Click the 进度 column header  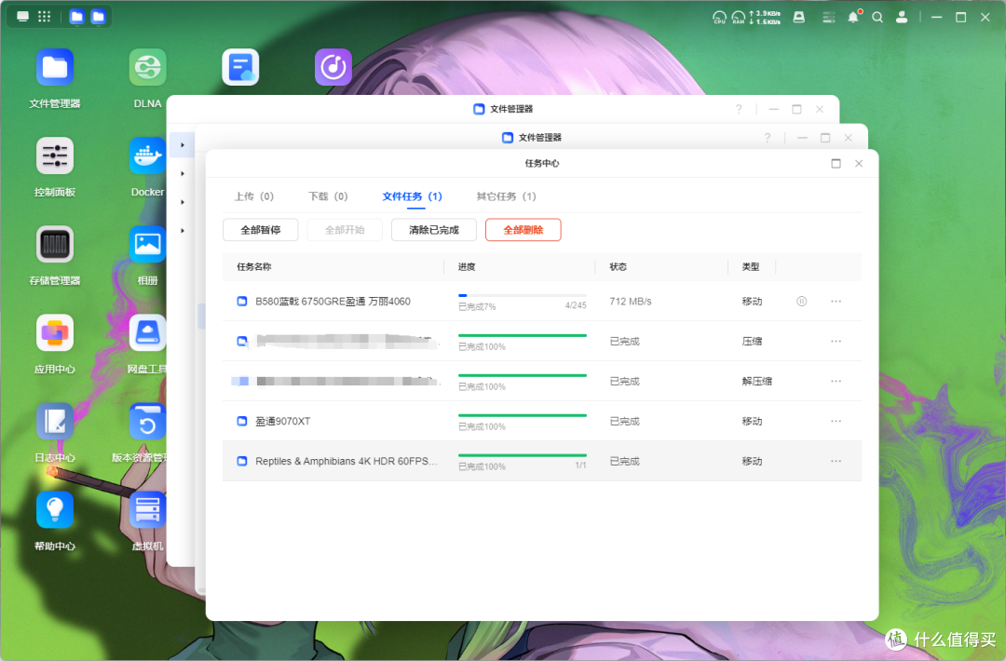(x=467, y=266)
